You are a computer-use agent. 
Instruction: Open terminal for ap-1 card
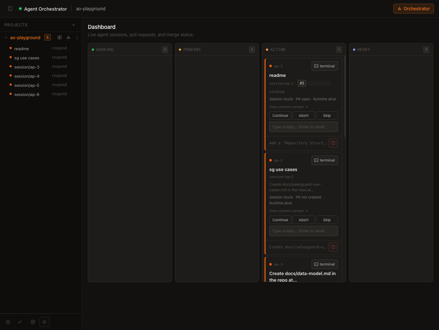[x=324, y=66]
